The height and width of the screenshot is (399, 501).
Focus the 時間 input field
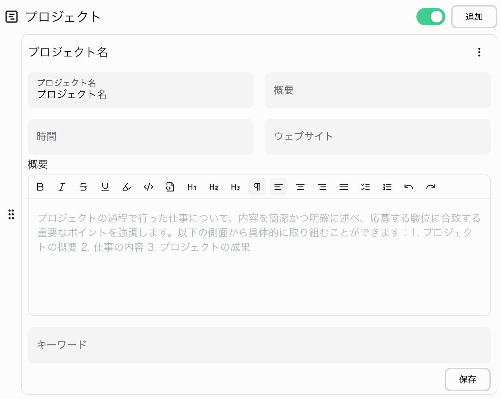click(x=141, y=136)
